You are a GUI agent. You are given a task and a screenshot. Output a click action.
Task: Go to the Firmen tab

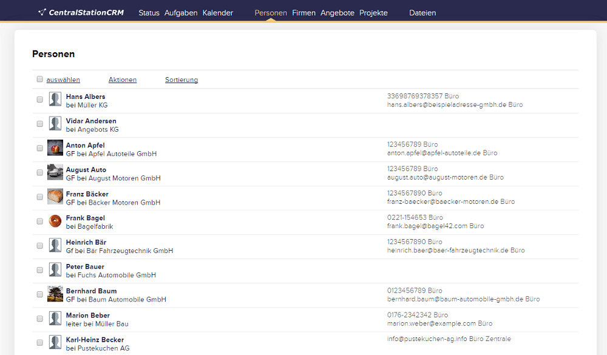click(303, 13)
